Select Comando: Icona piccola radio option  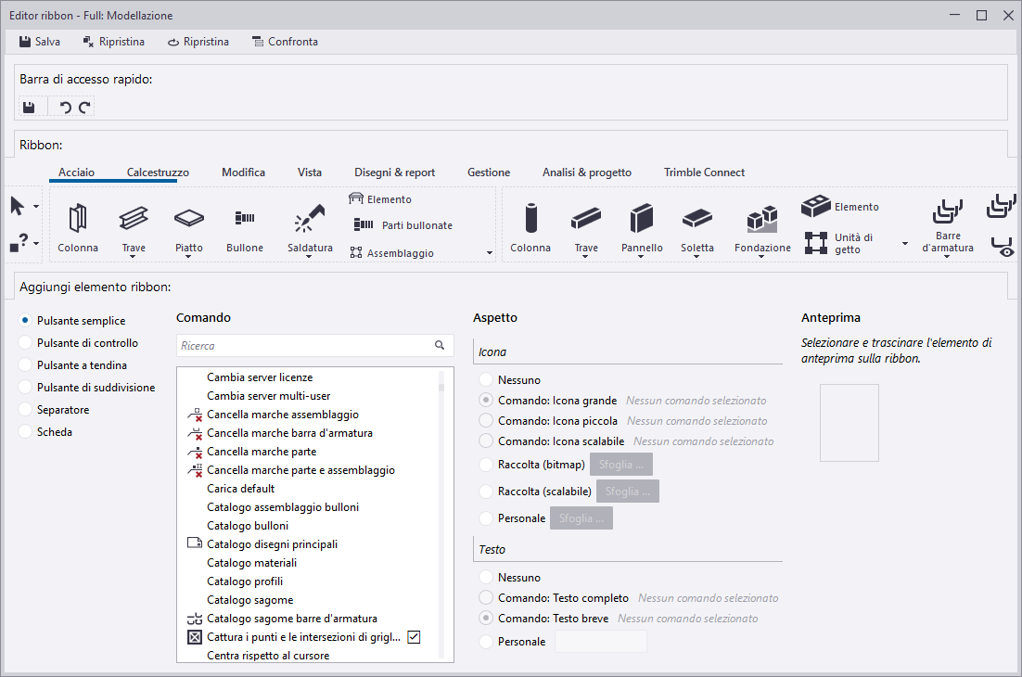click(x=485, y=421)
